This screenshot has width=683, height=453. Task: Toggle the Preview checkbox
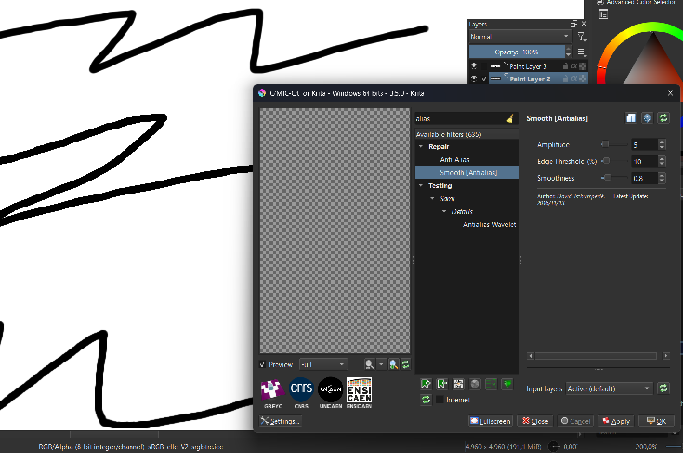(x=263, y=365)
